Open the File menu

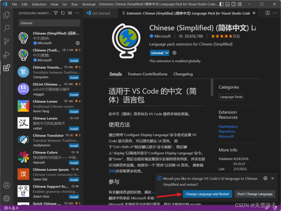[14, 4]
